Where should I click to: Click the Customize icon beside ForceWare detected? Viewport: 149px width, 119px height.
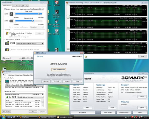43,94
